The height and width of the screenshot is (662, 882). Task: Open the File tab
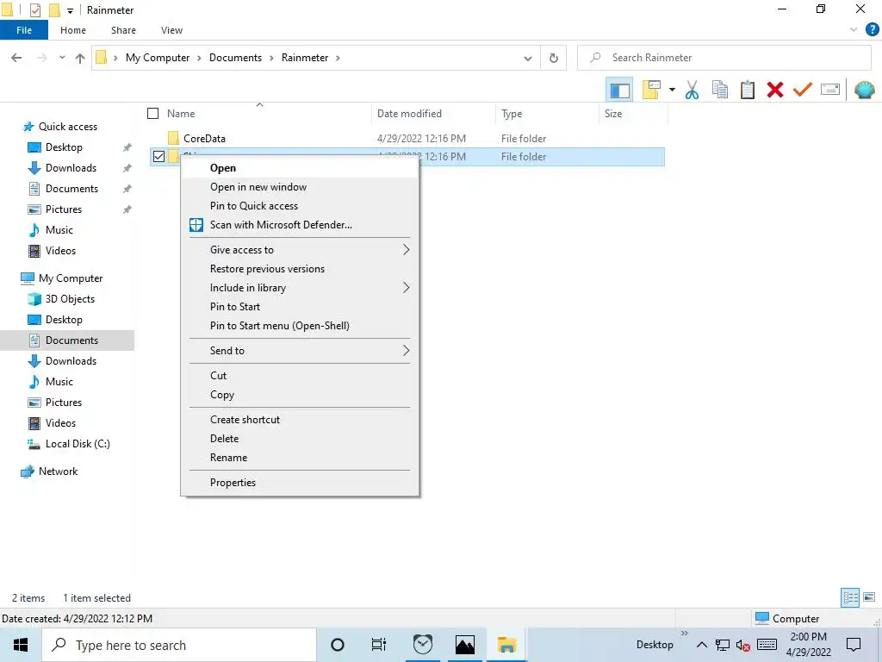[x=24, y=30]
